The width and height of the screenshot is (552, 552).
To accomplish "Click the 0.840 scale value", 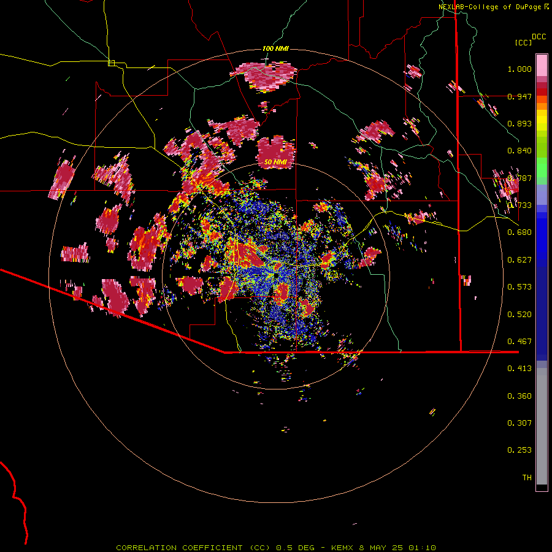I will coord(519,151).
